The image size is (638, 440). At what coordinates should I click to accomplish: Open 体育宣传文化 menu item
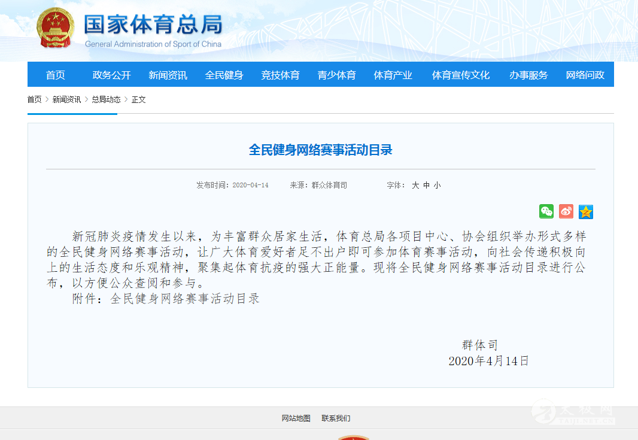(461, 75)
